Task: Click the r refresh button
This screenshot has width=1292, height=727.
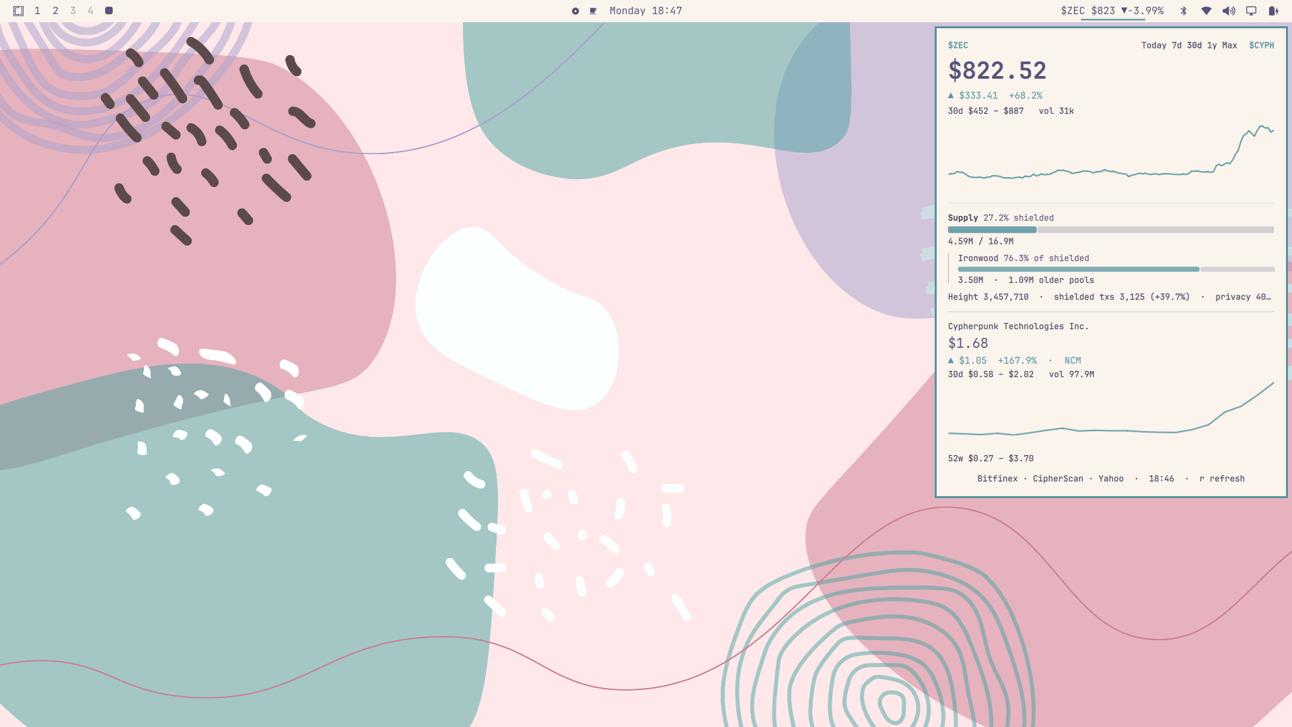Action: [x=1222, y=479]
